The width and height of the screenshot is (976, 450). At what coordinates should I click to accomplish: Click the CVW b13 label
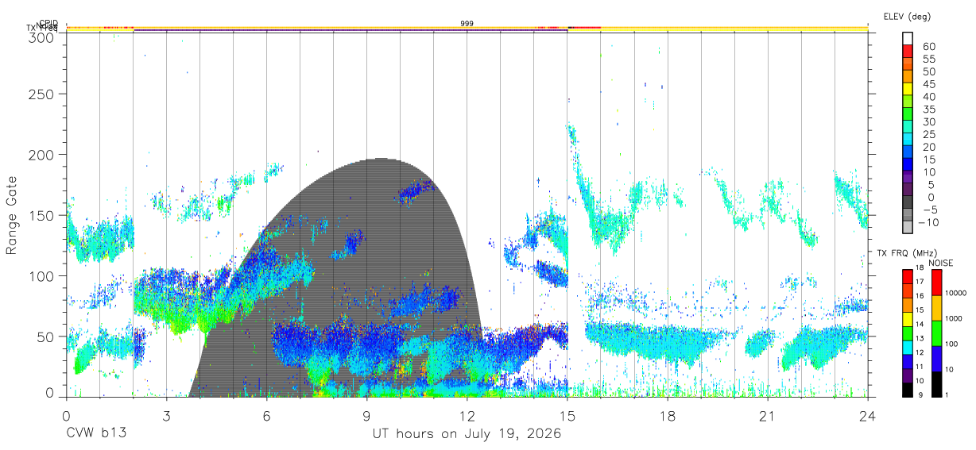tap(96, 434)
